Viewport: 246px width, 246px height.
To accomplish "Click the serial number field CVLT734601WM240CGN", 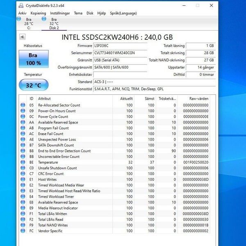I will (120, 53).
